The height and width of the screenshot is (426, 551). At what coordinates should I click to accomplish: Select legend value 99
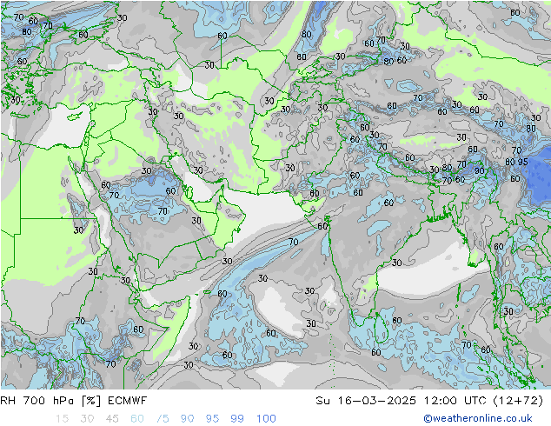click(x=237, y=419)
